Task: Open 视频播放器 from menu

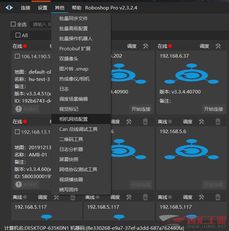Action: (x=81, y=179)
